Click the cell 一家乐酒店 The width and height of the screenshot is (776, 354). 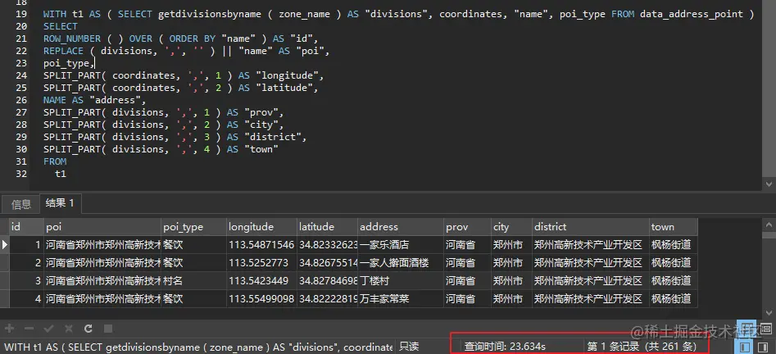(x=401, y=244)
